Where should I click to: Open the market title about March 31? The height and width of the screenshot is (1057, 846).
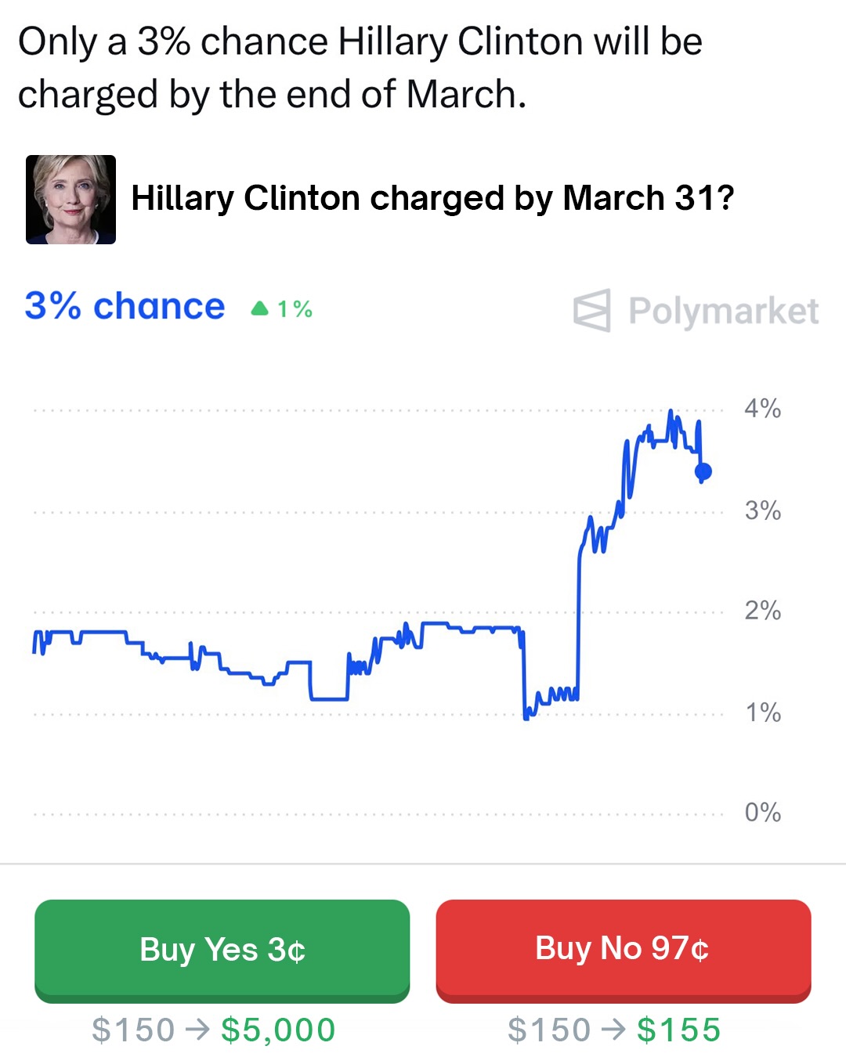click(432, 198)
